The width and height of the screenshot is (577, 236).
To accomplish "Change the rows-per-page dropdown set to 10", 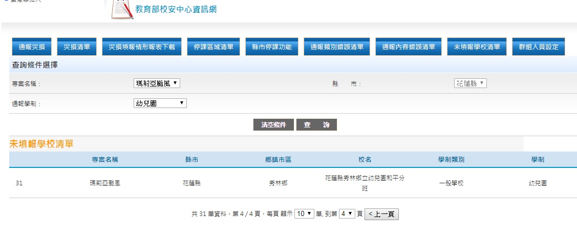I will pos(304,214).
